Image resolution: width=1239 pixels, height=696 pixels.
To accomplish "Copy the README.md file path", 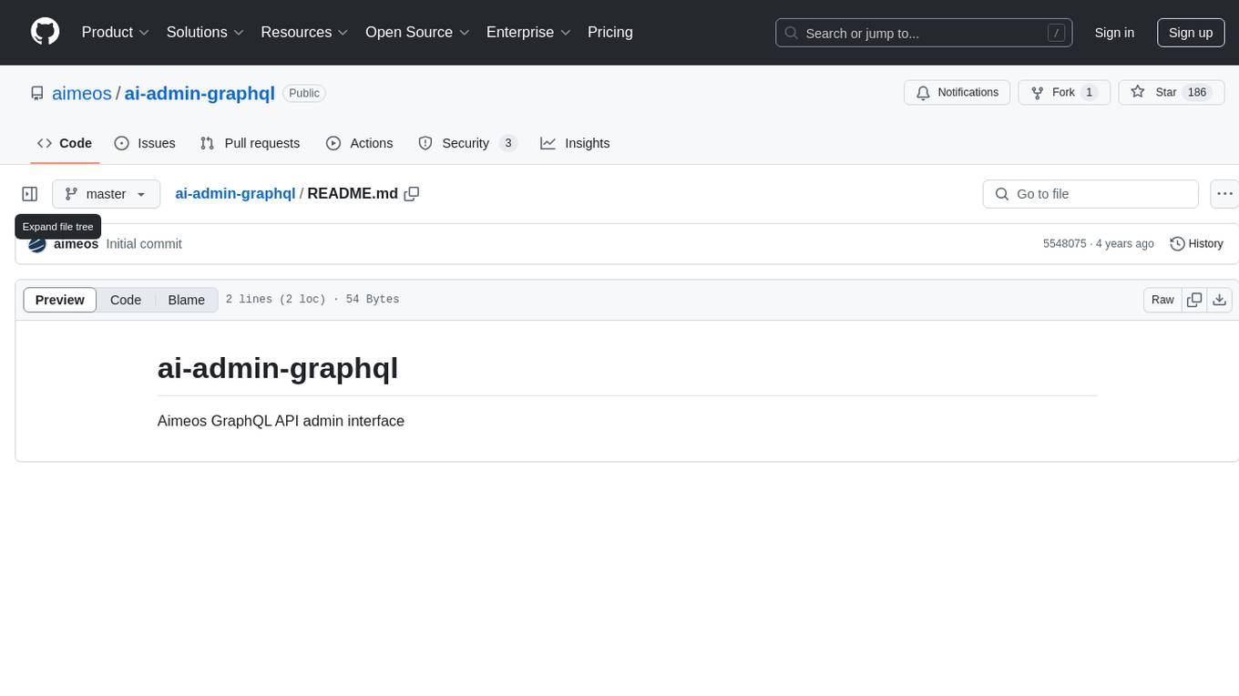I will point(412,194).
